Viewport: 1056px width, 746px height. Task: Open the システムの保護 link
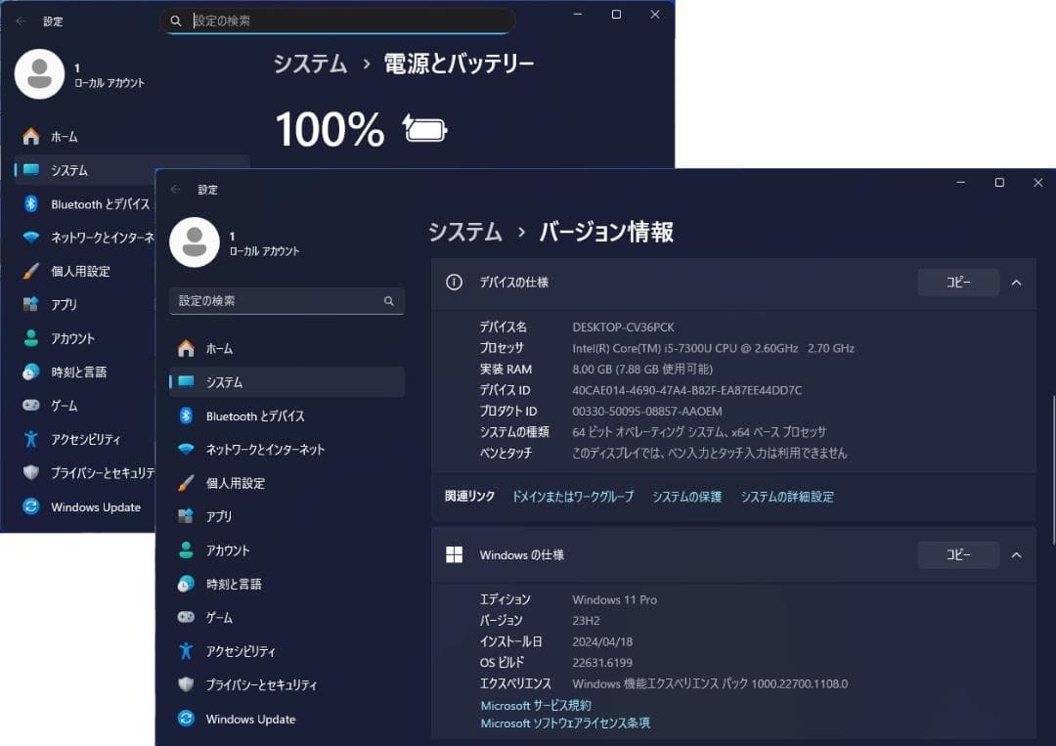click(x=686, y=496)
